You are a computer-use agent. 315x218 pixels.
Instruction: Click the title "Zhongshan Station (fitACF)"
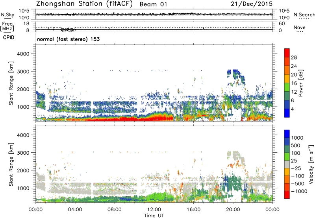tap(84, 4)
